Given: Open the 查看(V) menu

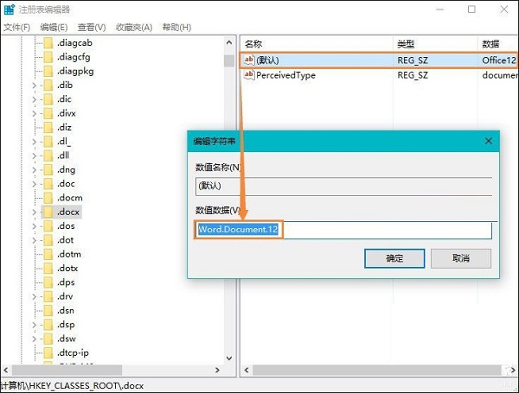Looking at the screenshot, I should [91, 28].
